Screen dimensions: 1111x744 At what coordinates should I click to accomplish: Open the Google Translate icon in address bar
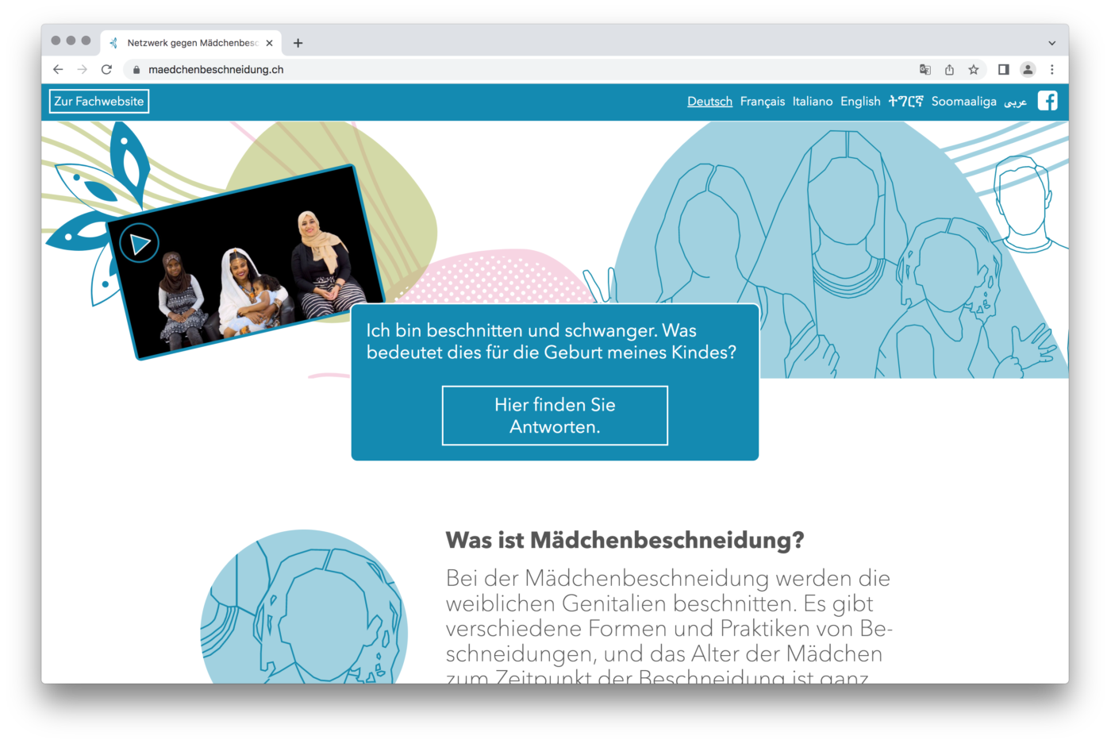[925, 69]
